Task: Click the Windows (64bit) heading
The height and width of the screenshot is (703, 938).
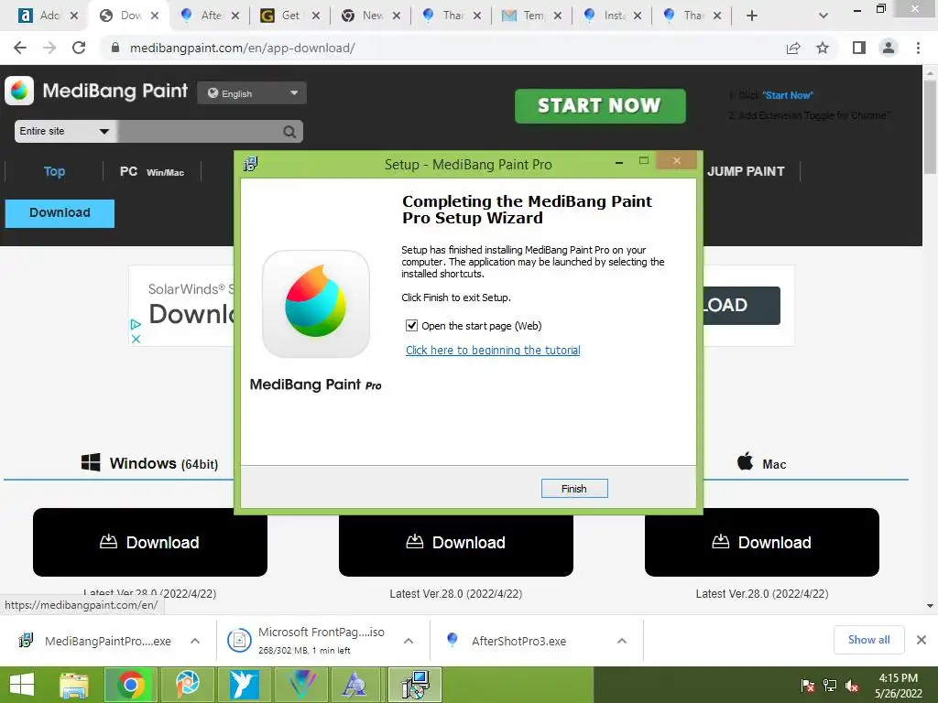Action: coord(149,463)
